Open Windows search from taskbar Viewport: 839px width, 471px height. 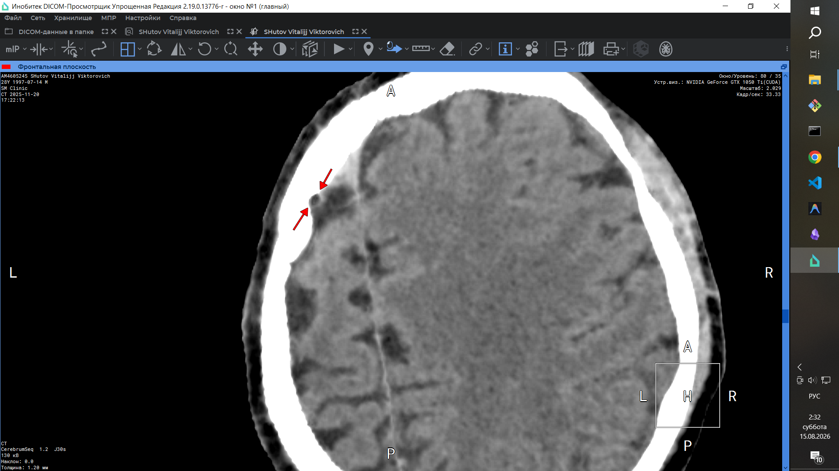click(x=815, y=33)
